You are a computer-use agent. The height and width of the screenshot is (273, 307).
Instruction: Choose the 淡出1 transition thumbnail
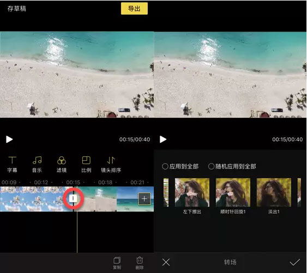tap(274, 192)
